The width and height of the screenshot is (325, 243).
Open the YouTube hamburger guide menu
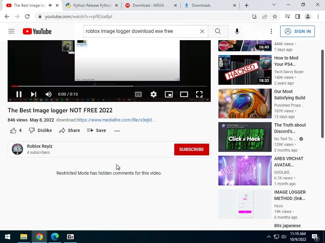pos(11,31)
